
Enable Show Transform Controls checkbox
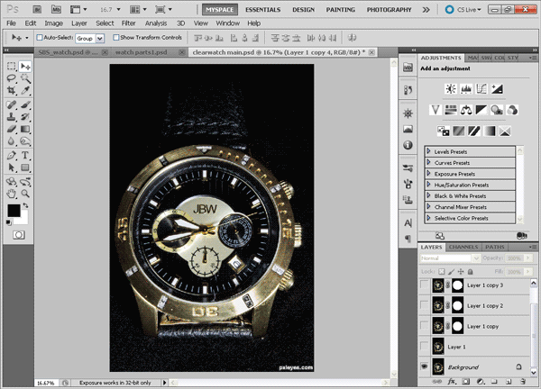click(x=116, y=37)
